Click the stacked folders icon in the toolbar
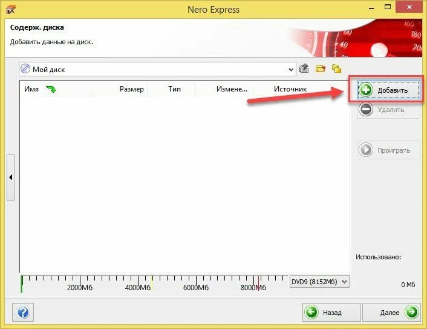Image resolution: width=427 pixels, height=329 pixels. [x=337, y=68]
